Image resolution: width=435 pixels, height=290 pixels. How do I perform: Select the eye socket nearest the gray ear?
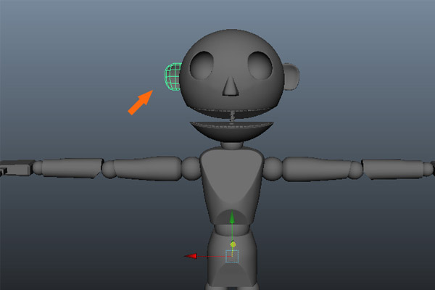(260, 65)
